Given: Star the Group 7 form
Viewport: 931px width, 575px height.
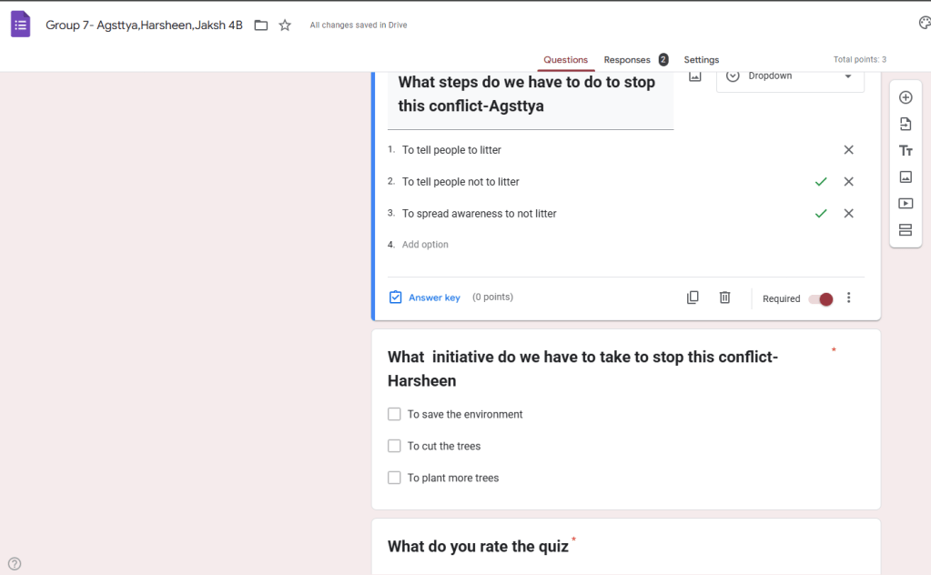Looking at the screenshot, I should 284,26.
